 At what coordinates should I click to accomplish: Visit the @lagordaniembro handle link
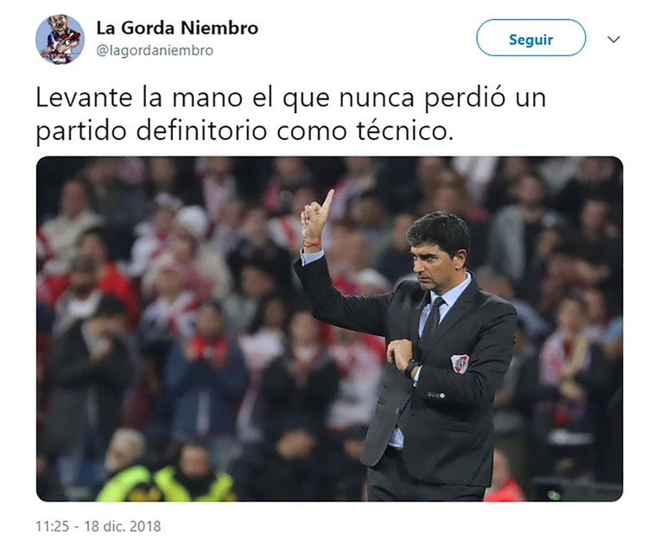click(155, 50)
